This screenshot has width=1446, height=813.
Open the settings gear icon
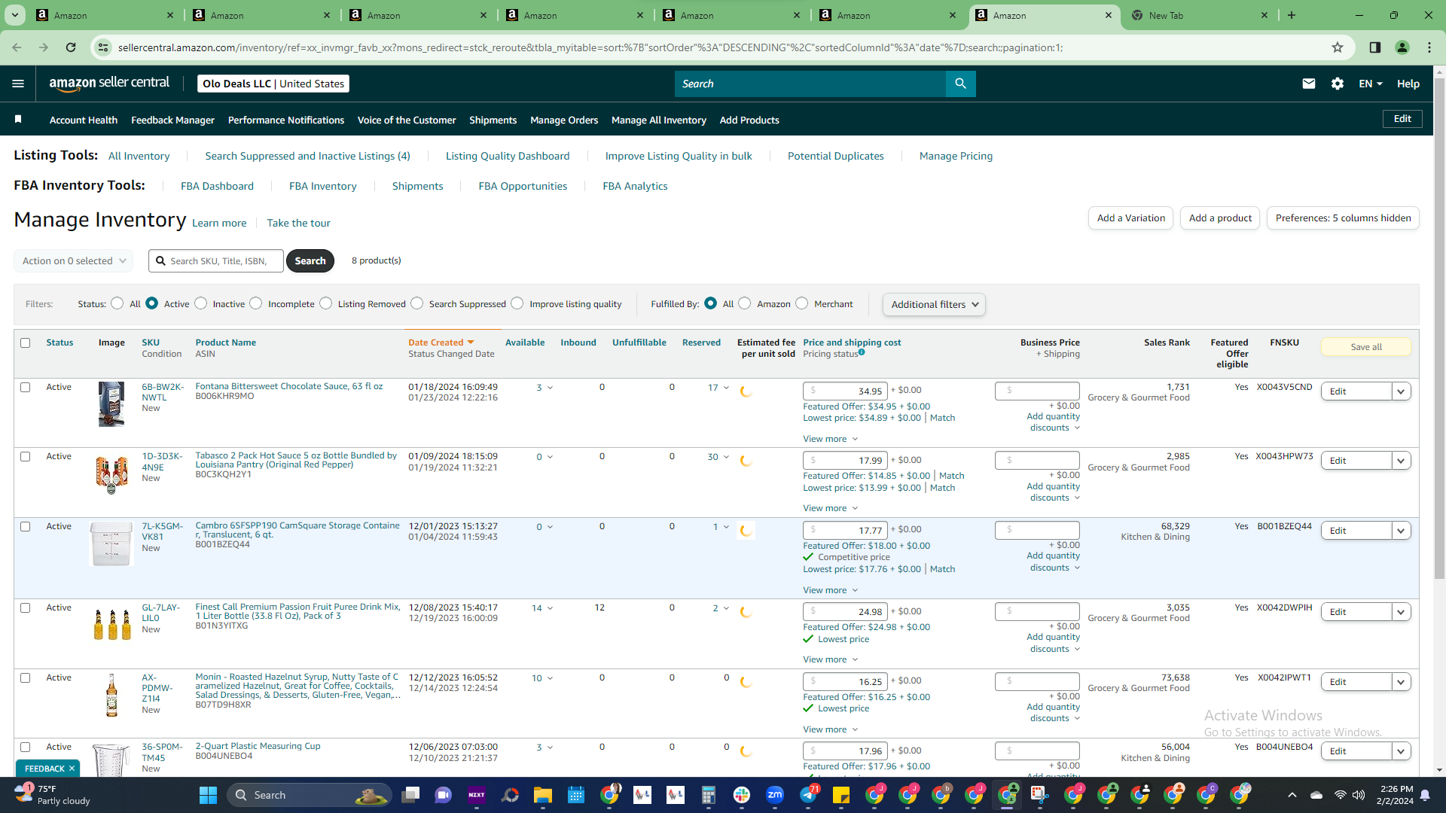1338,84
